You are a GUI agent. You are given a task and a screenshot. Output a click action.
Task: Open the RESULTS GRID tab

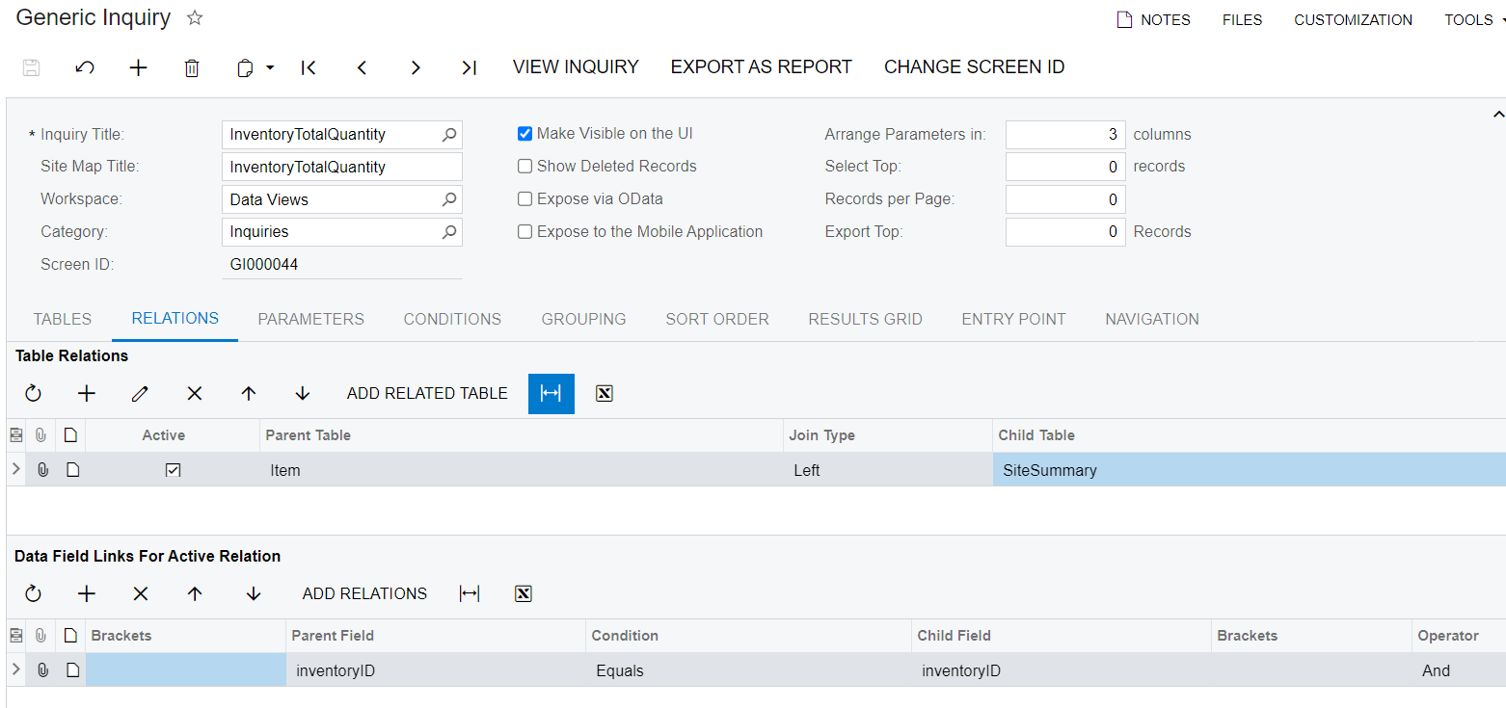(x=865, y=319)
